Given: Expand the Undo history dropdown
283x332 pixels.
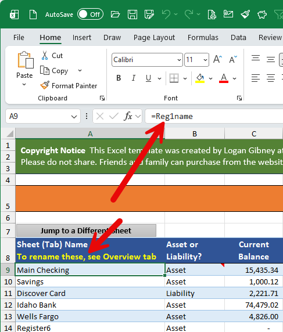Looking at the screenshot, I should 175,15.
